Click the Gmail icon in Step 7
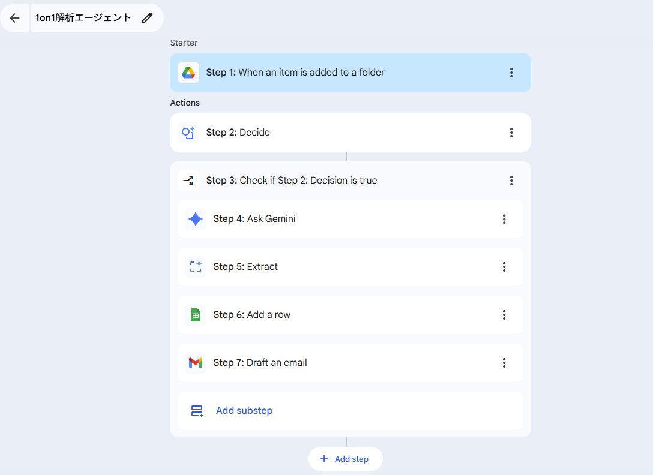This screenshot has width=653, height=475. (196, 363)
